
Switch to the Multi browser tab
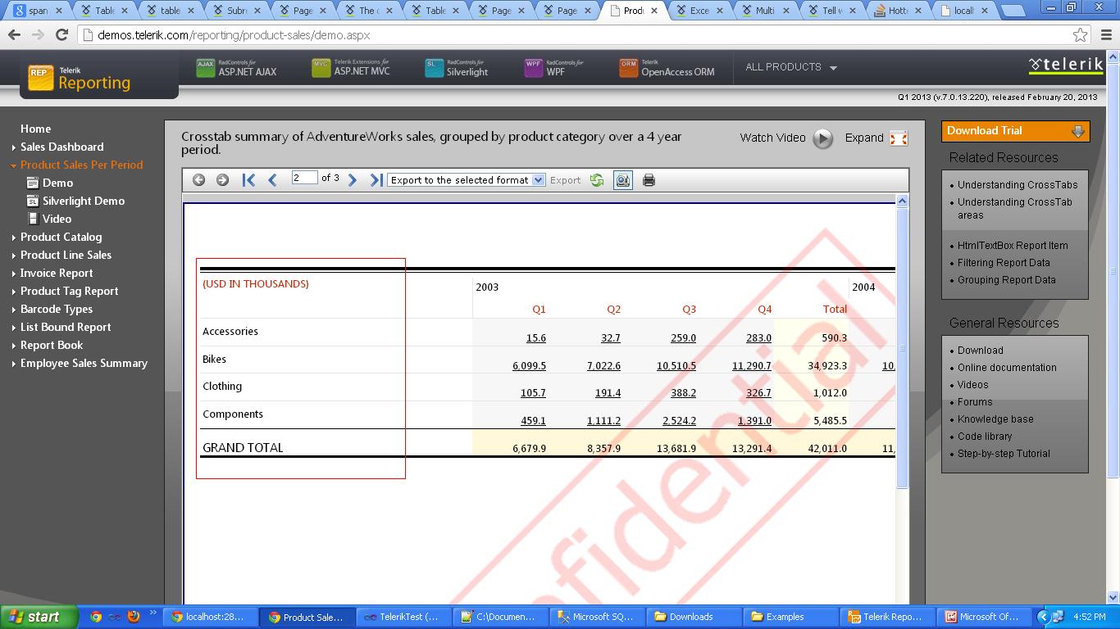click(x=766, y=11)
